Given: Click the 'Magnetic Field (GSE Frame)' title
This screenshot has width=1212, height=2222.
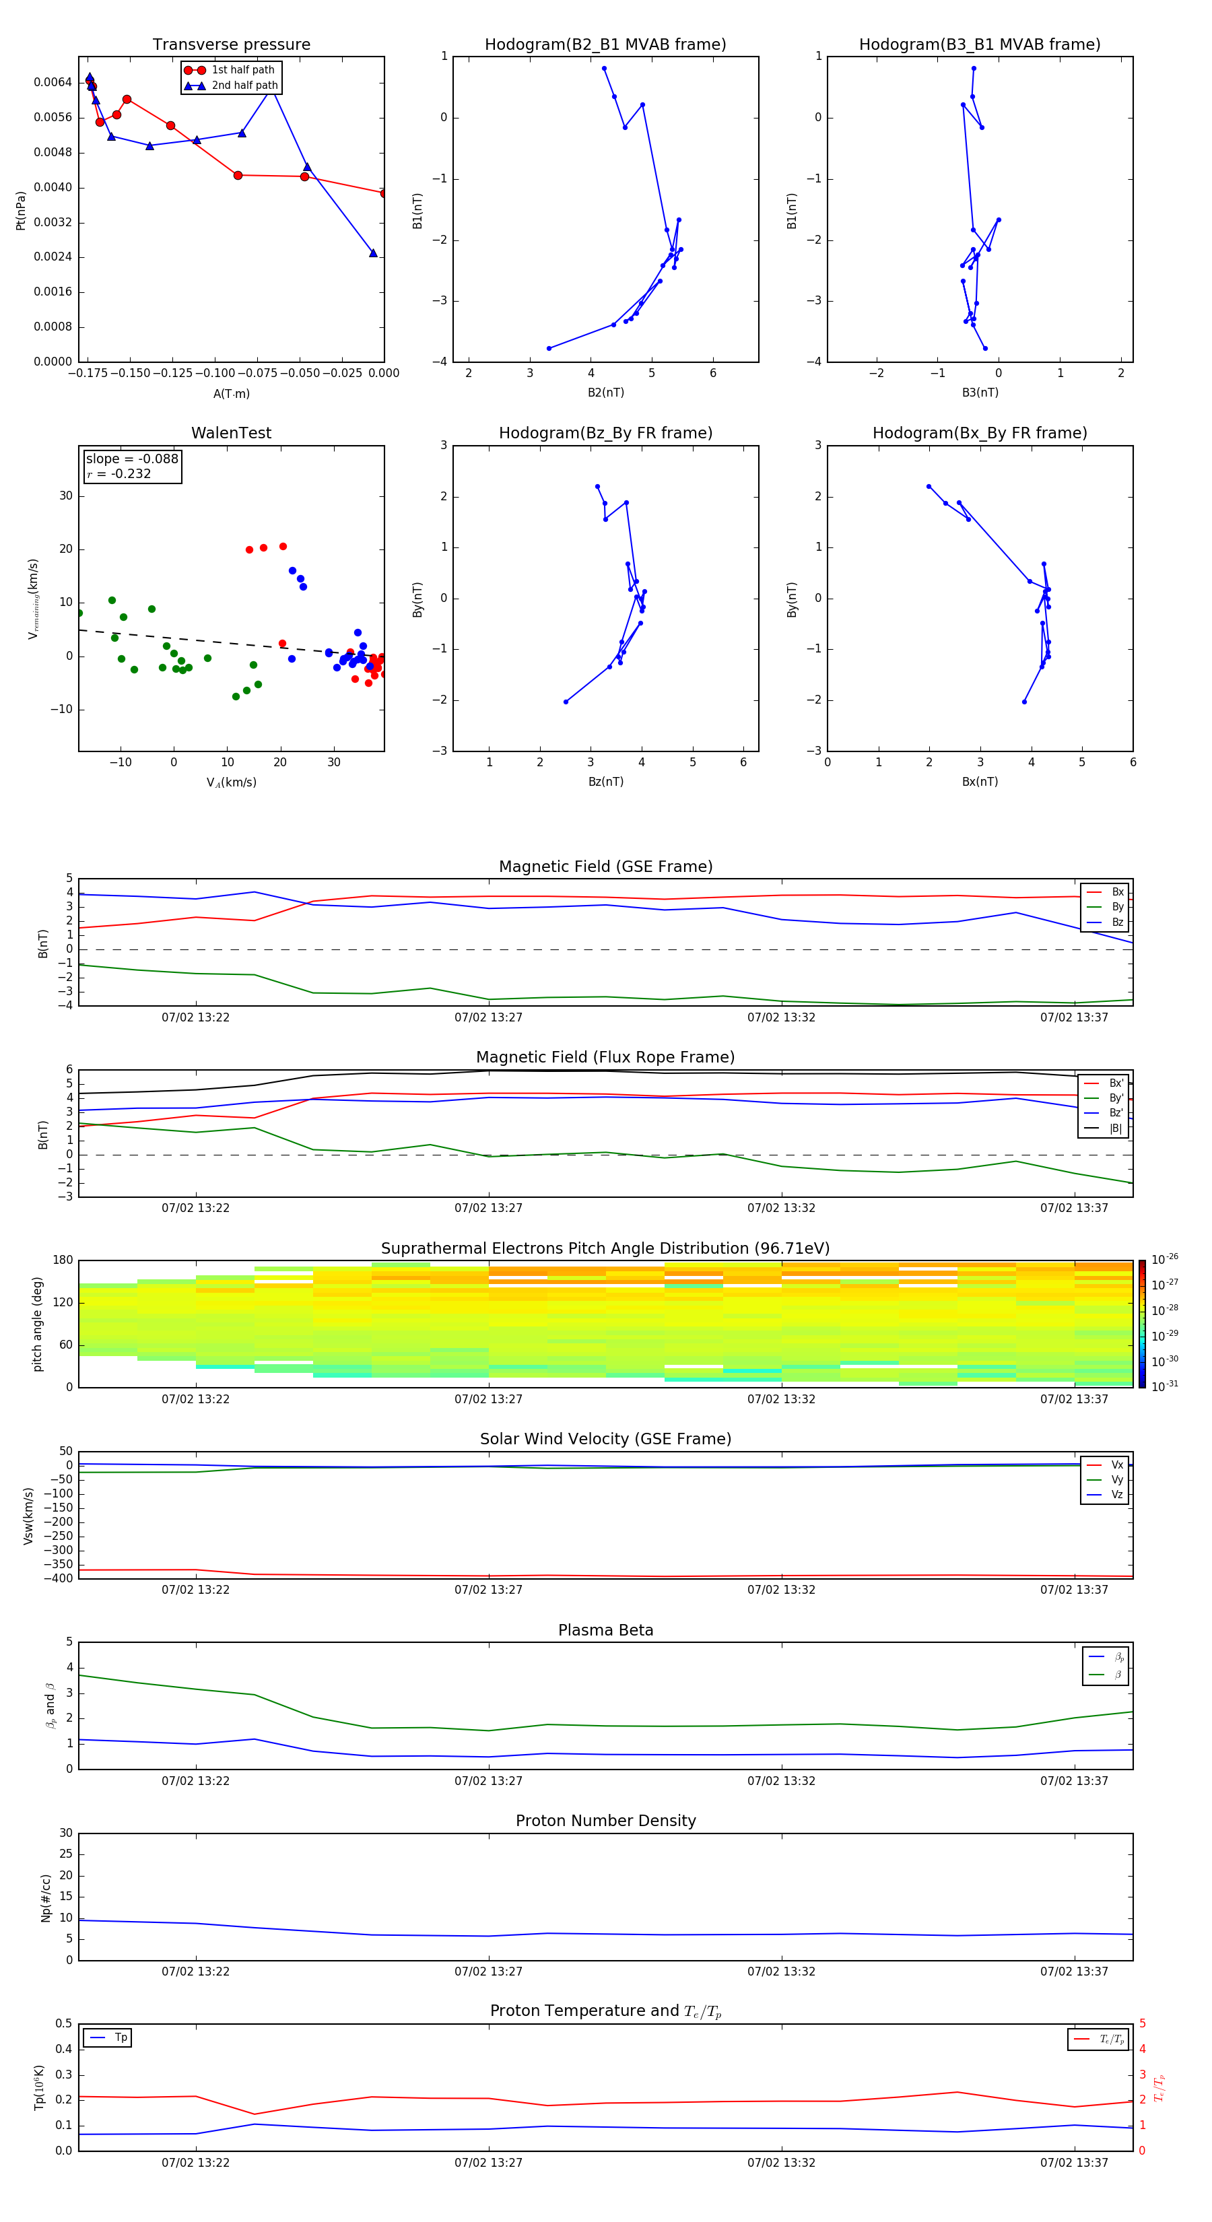Looking at the screenshot, I should (605, 867).
